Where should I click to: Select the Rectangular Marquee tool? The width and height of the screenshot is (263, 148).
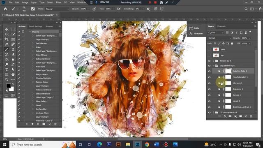[x=13, y=29]
